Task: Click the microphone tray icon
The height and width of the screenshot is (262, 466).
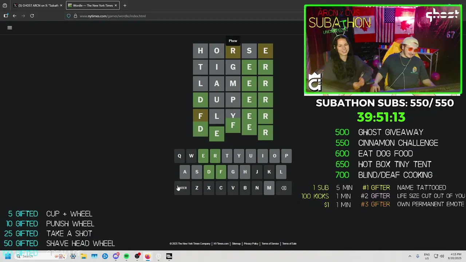Action: click(x=418, y=256)
